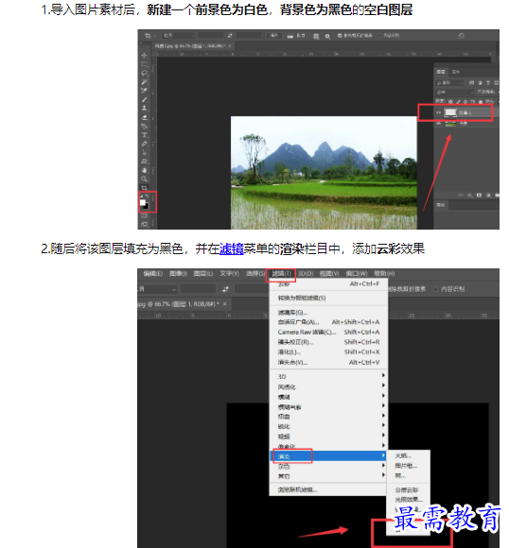
Task: Close the 66.7% document tab in second screenshot
Action: pos(225,304)
